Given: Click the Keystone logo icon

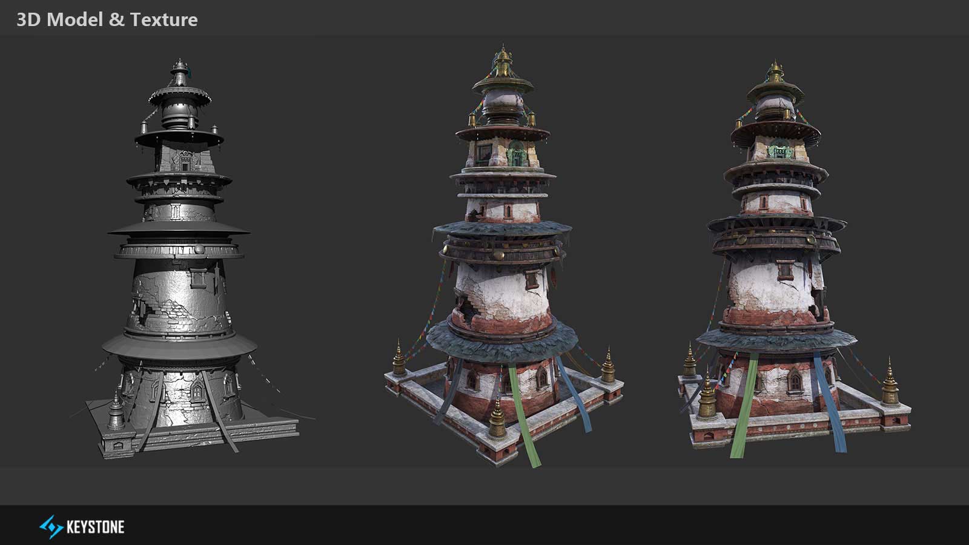Looking at the screenshot, I should [51, 527].
